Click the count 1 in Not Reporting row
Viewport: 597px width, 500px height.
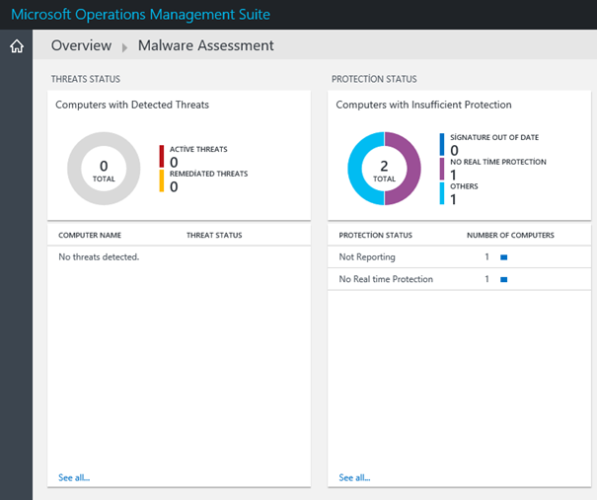click(x=486, y=257)
